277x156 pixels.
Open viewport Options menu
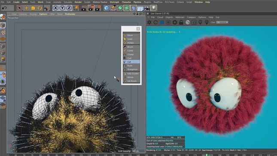[43, 14]
